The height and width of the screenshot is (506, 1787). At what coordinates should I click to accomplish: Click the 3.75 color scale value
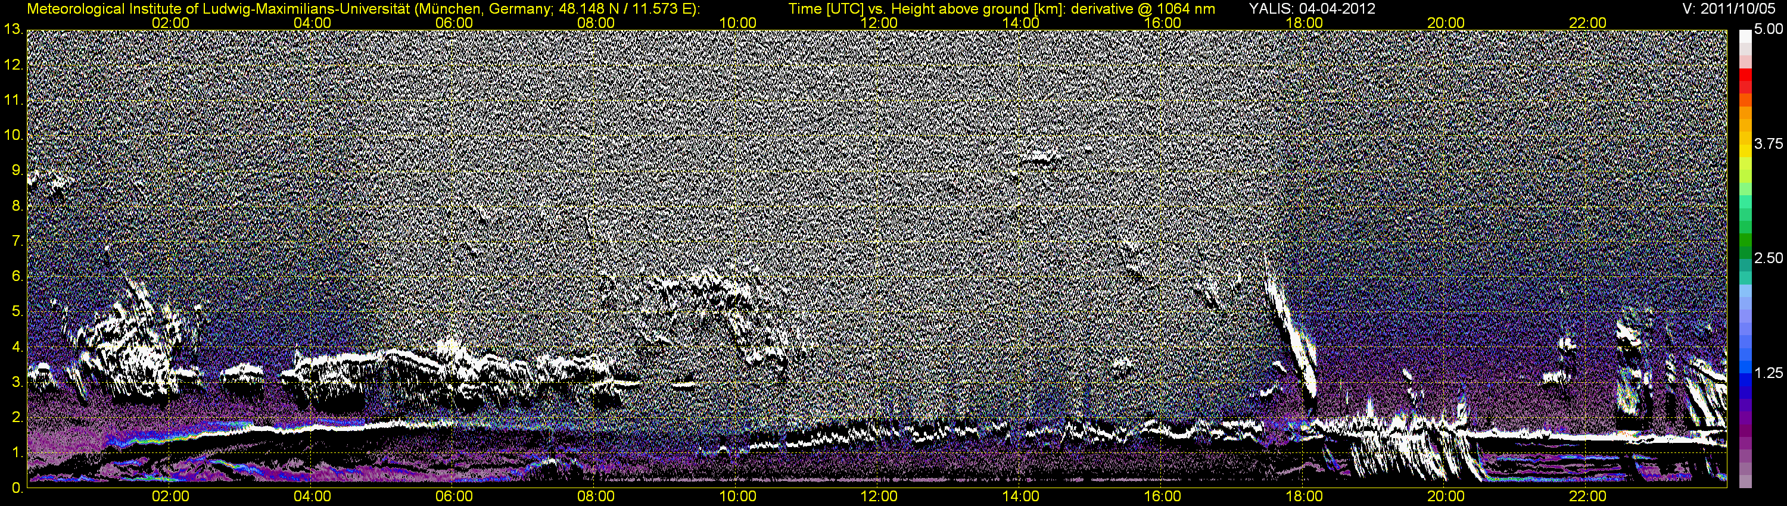tap(1769, 144)
